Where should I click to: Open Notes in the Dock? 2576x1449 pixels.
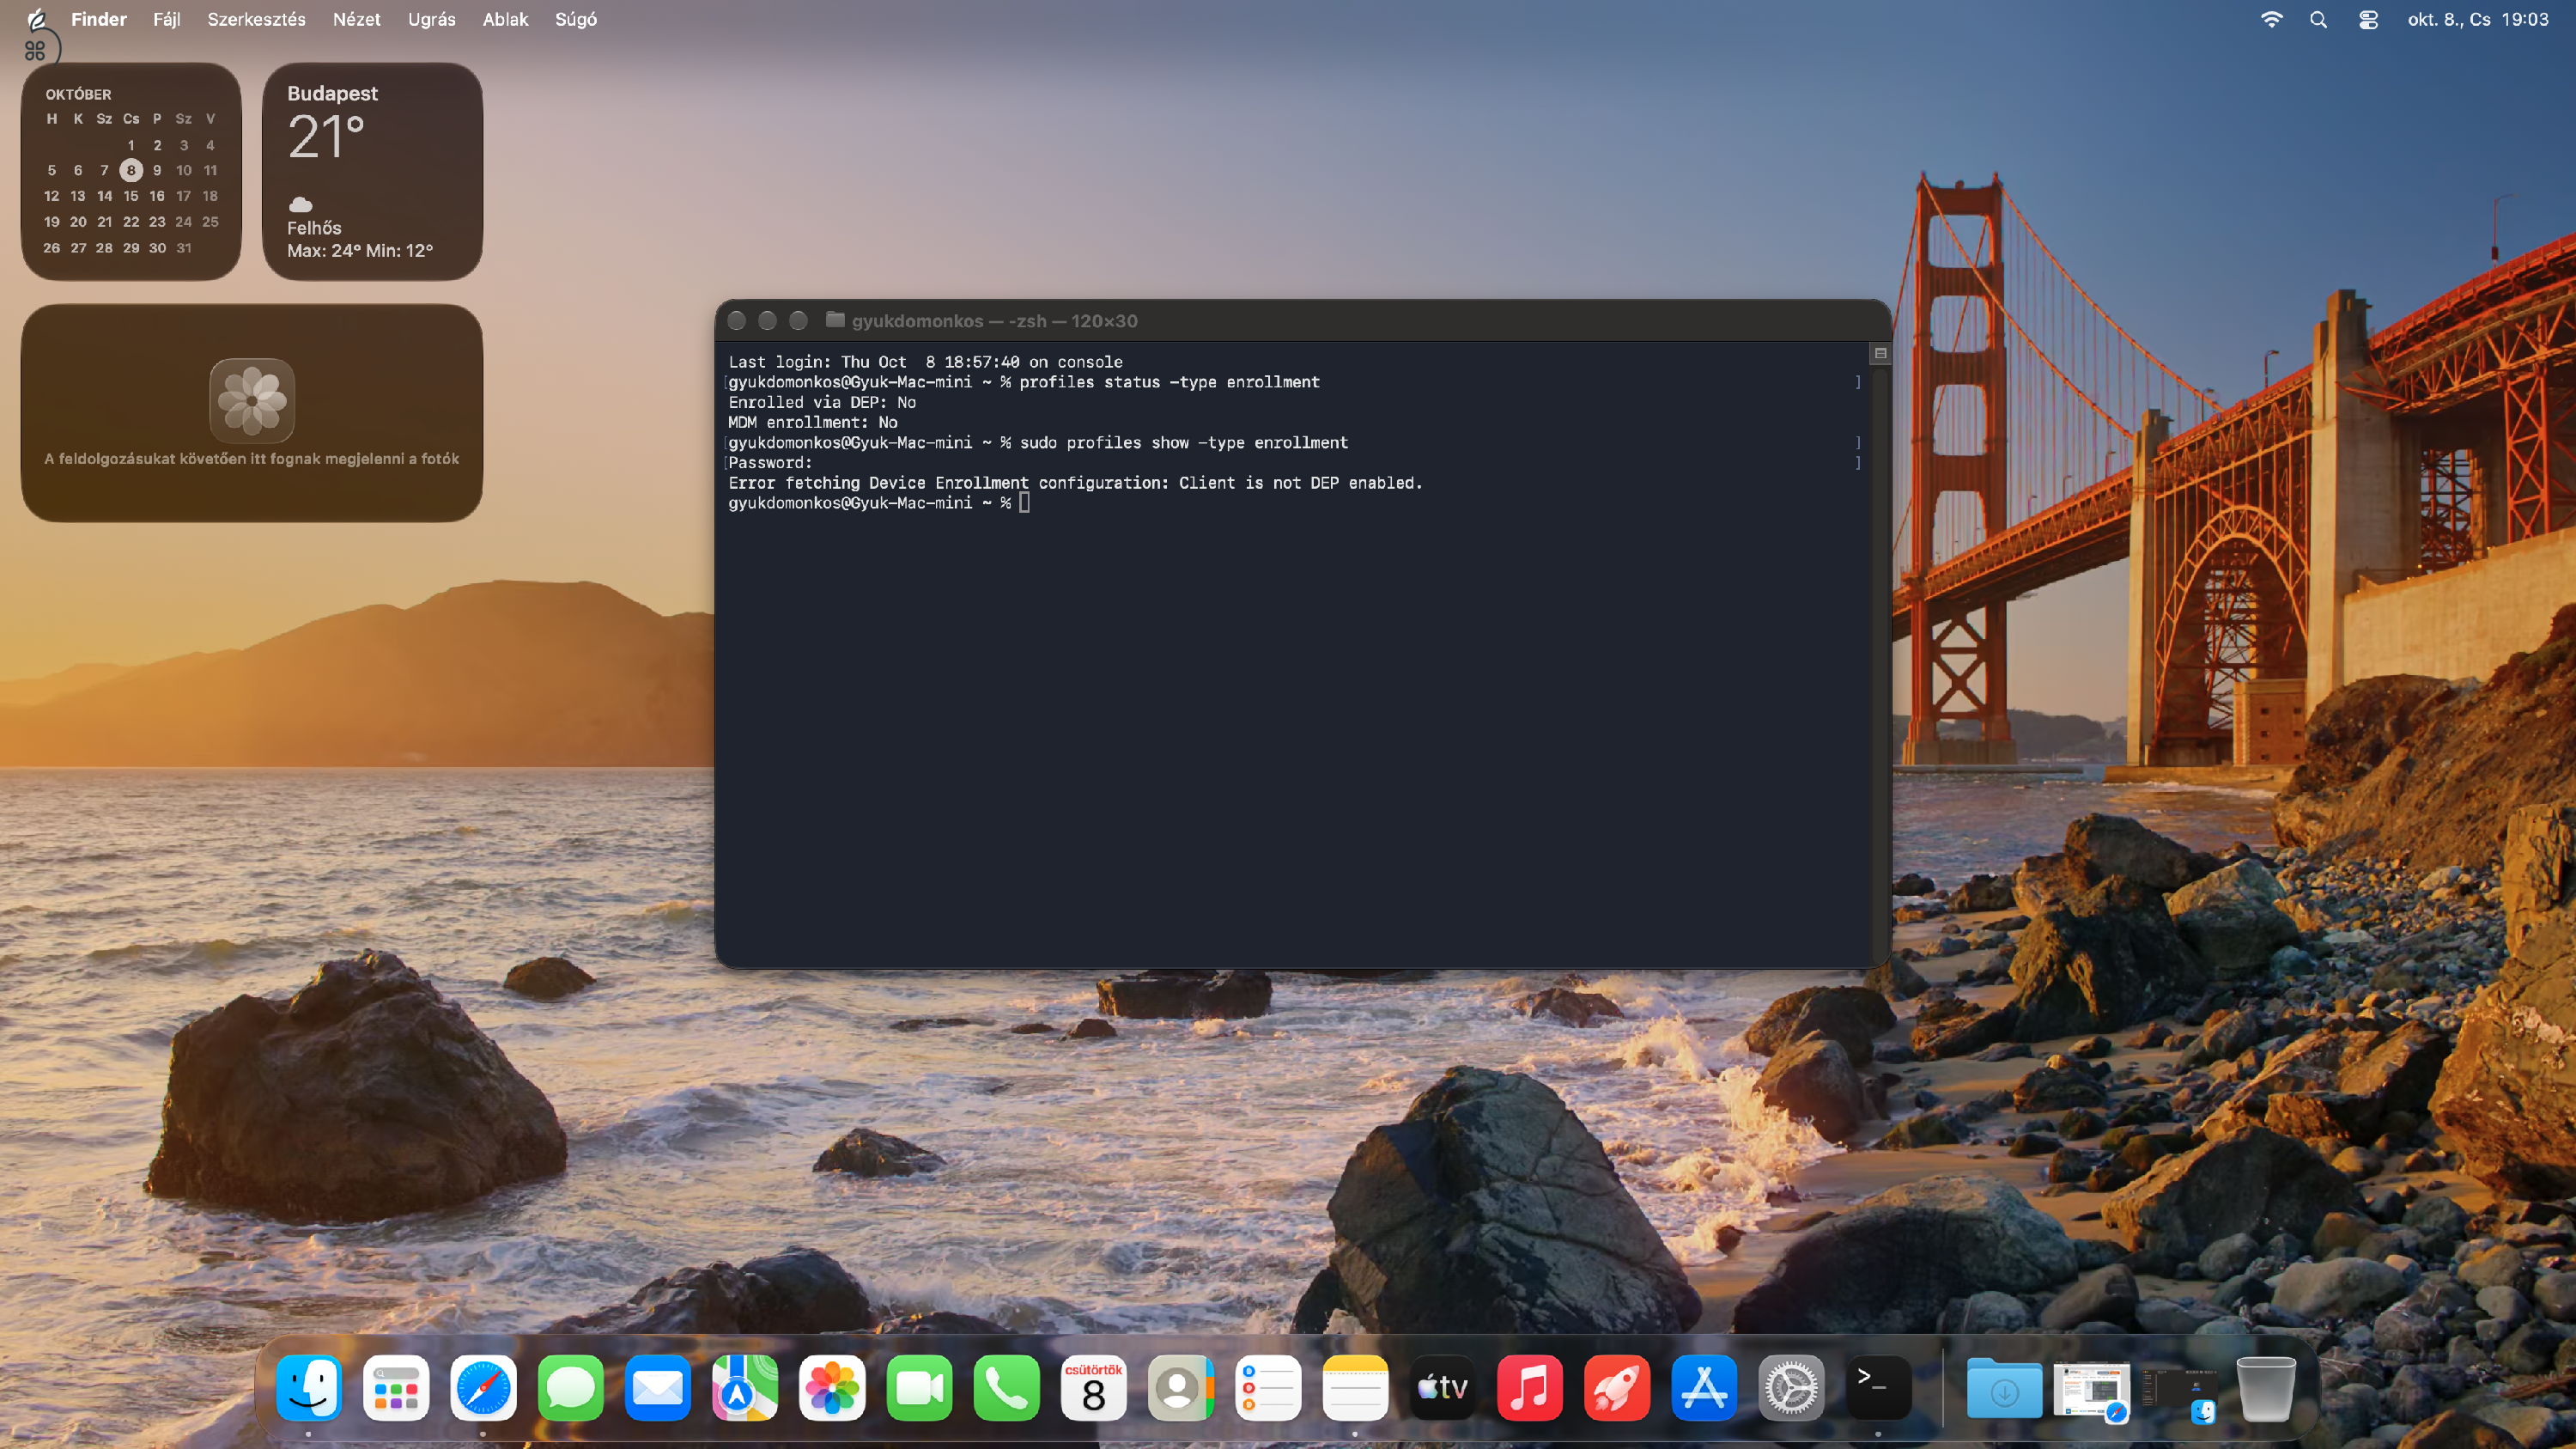click(x=1355, y=1388)
